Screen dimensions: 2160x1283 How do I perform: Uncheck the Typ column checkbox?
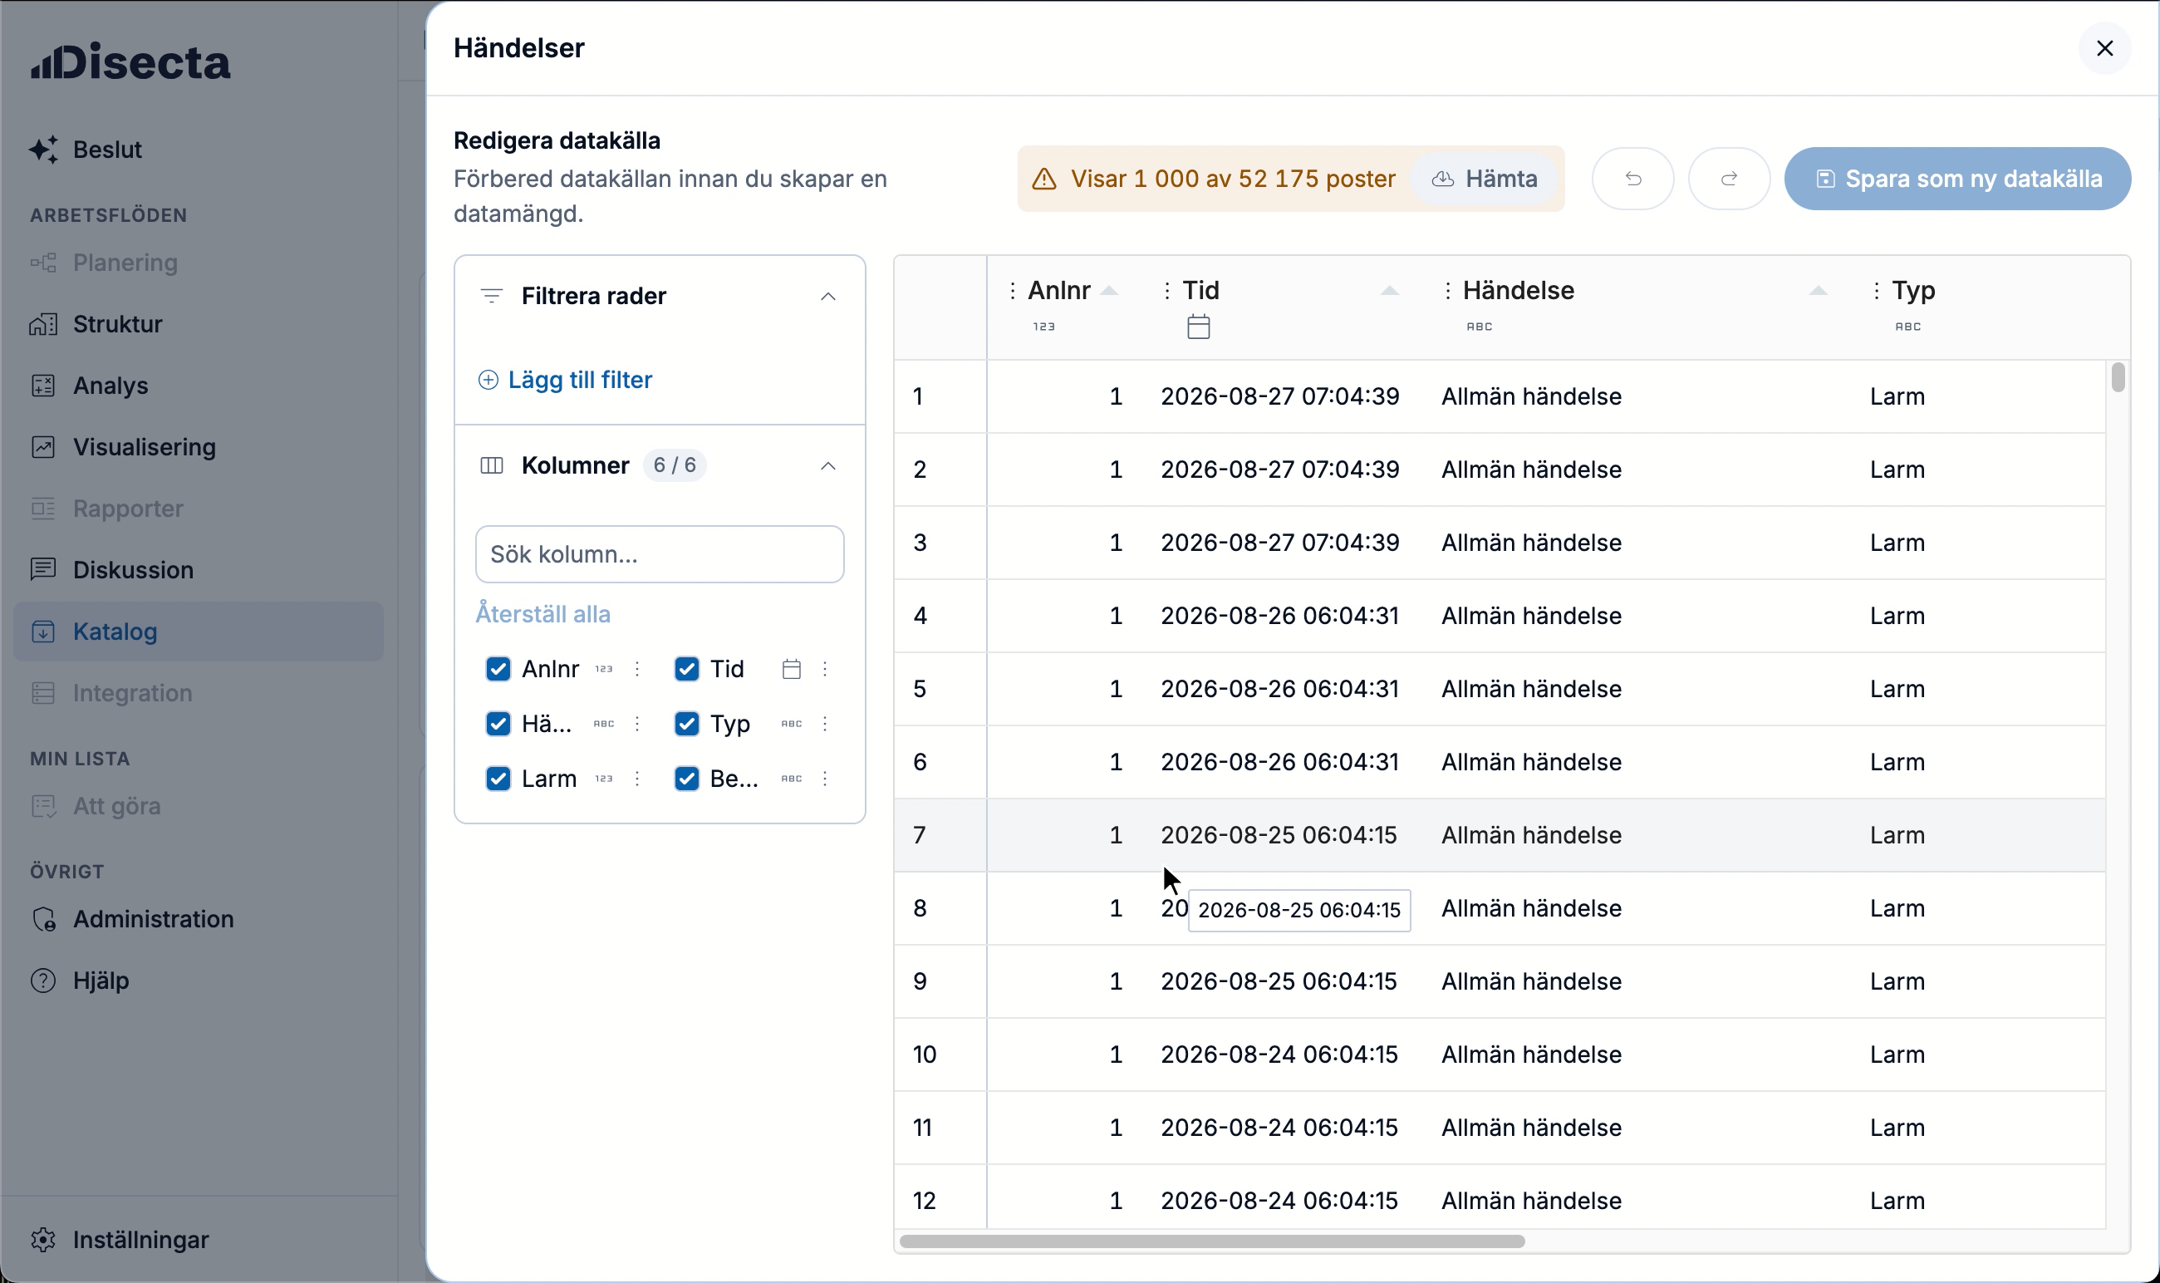686,724
